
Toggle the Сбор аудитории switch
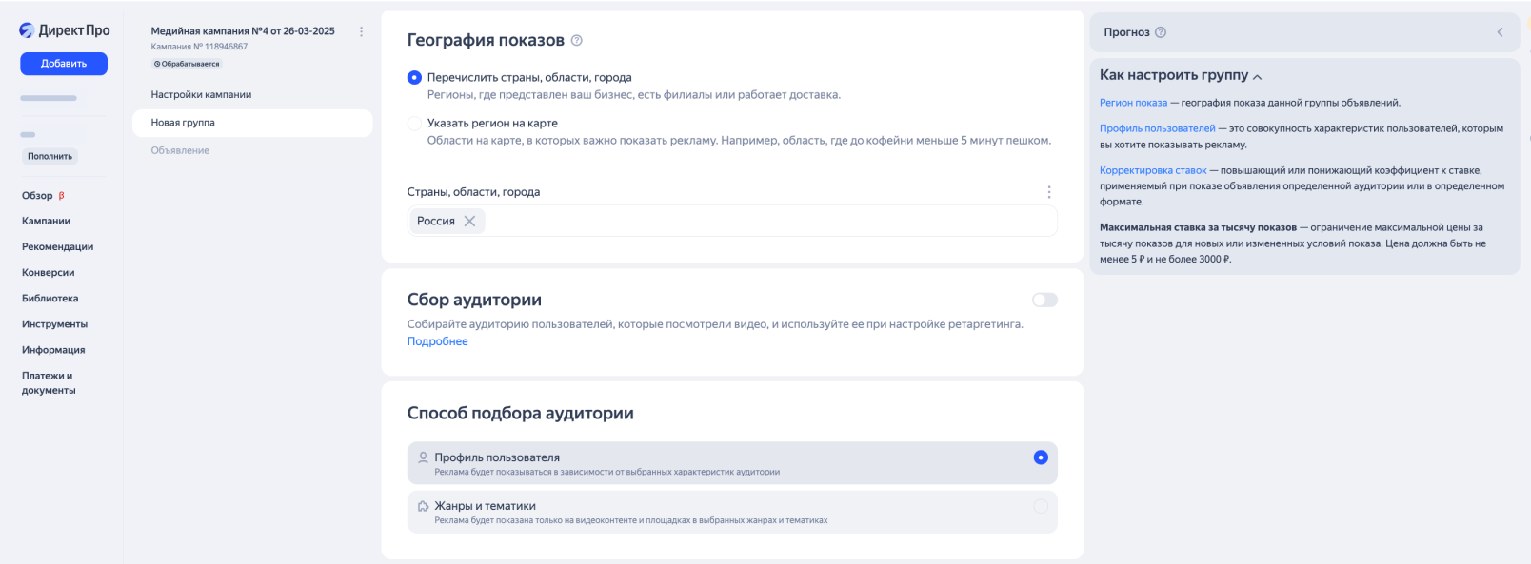(1044, 300)
